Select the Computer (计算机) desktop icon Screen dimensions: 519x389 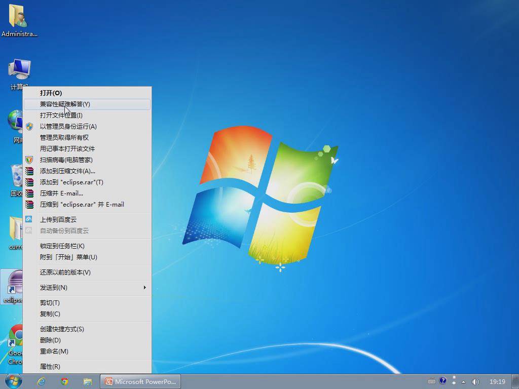point(19,74)
